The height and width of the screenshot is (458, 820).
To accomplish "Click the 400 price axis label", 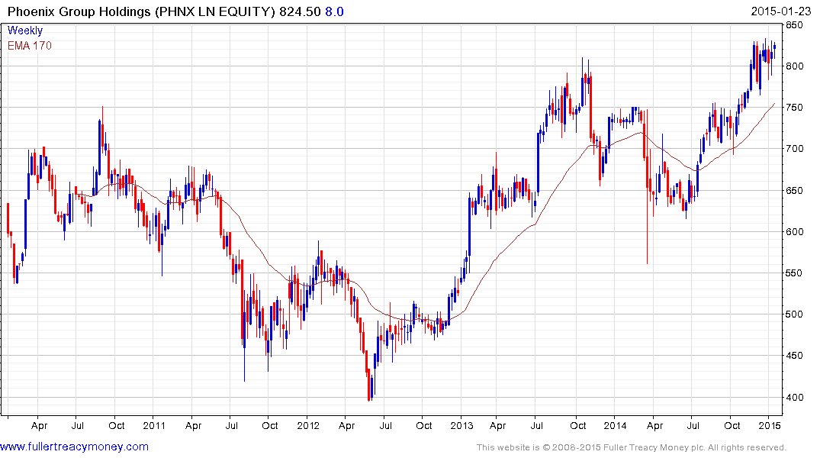I will [x=794, y=397].
